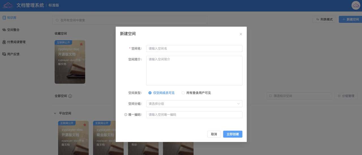
Task: Click the 空间类型 label
Action: point(135,93)
